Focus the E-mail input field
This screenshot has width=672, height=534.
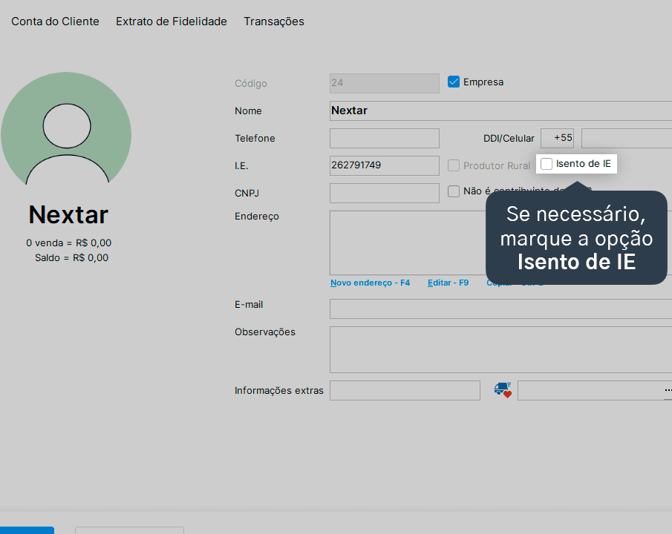click(500, 309)
